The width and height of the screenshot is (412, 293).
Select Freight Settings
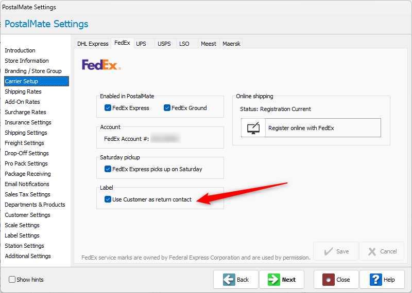coord(24,143)
